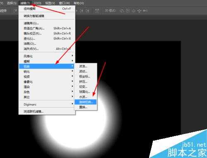Reapply last filter 径向模糊 Ctrl+F
The width and height of the screenshot is (207, 158).
[x=47, y=9]
